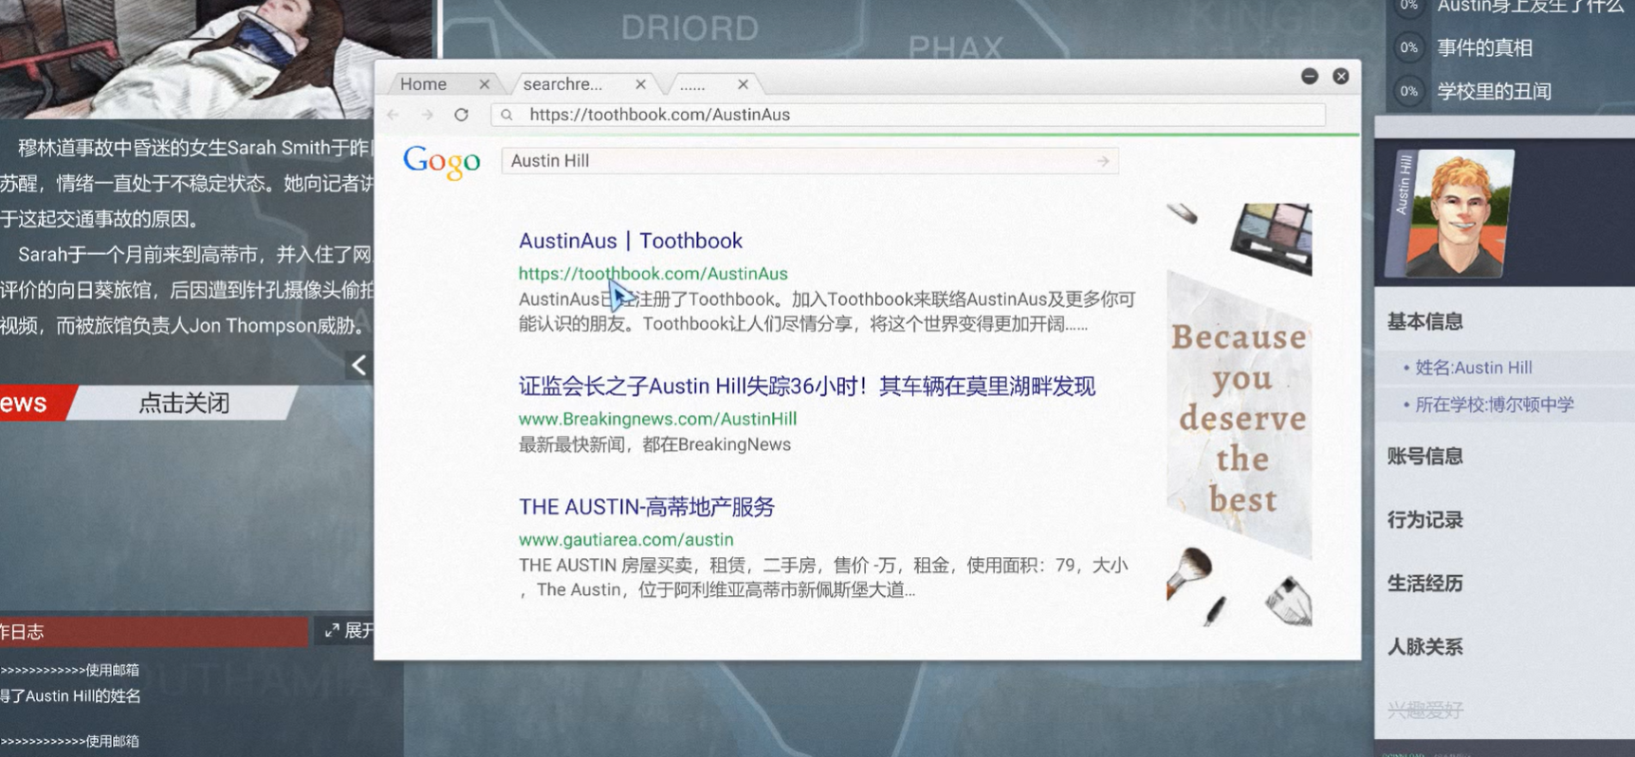Click the Gogo logo
Image resolution: width=1635 pixels, height=757 pixels.
[442, 162]
